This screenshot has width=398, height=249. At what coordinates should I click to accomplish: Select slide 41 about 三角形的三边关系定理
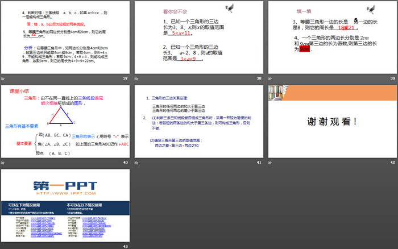point(199,121)
